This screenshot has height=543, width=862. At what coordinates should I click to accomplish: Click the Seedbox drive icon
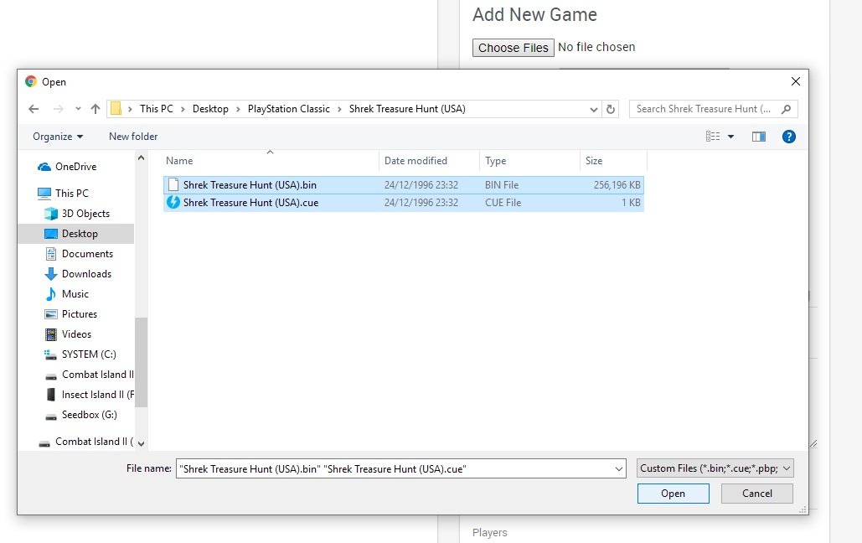50,416
